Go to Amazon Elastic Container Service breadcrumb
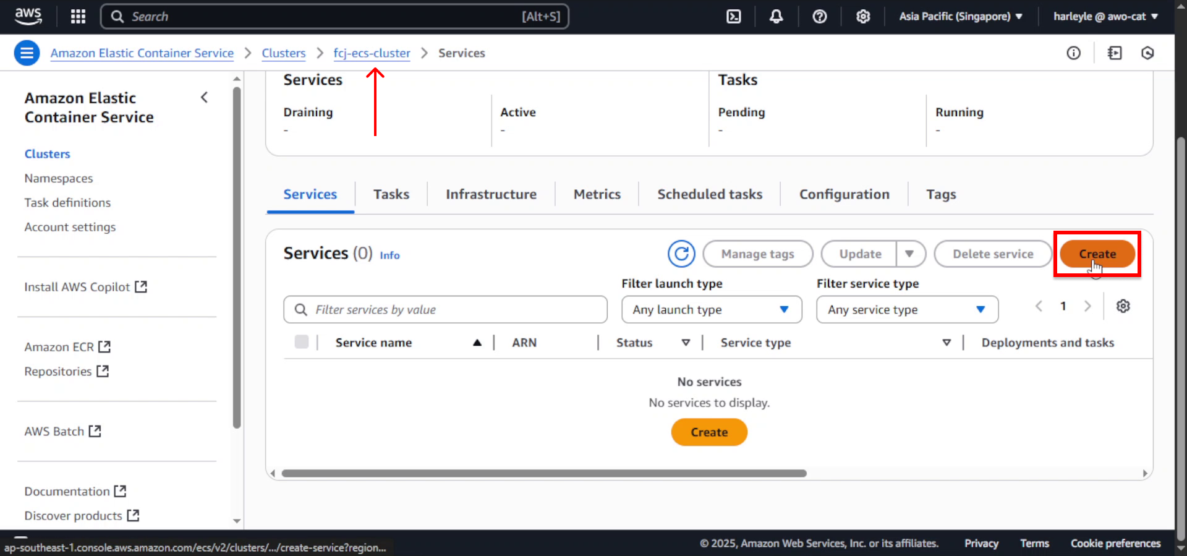 point(142,53)
